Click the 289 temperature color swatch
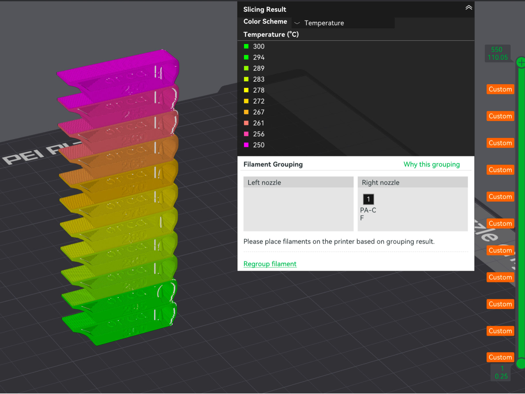This screenshot has height=394, width=525. (x=246, y=68)
